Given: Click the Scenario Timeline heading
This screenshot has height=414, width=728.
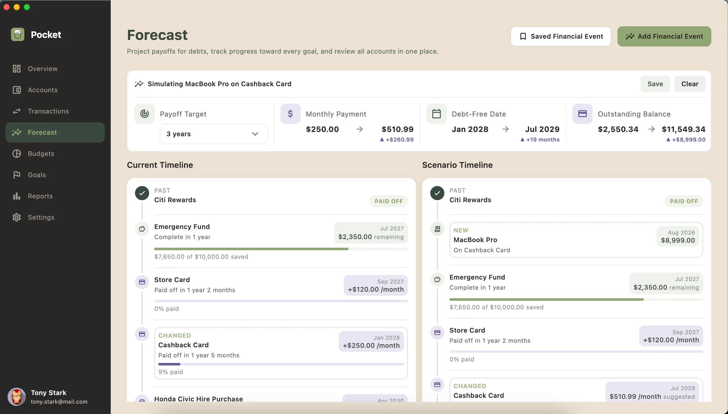Looking at the screenshot, I should point(457,165).
